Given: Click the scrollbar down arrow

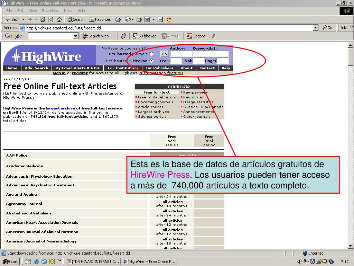Looking at the screenshot, I should pos(351,246).
